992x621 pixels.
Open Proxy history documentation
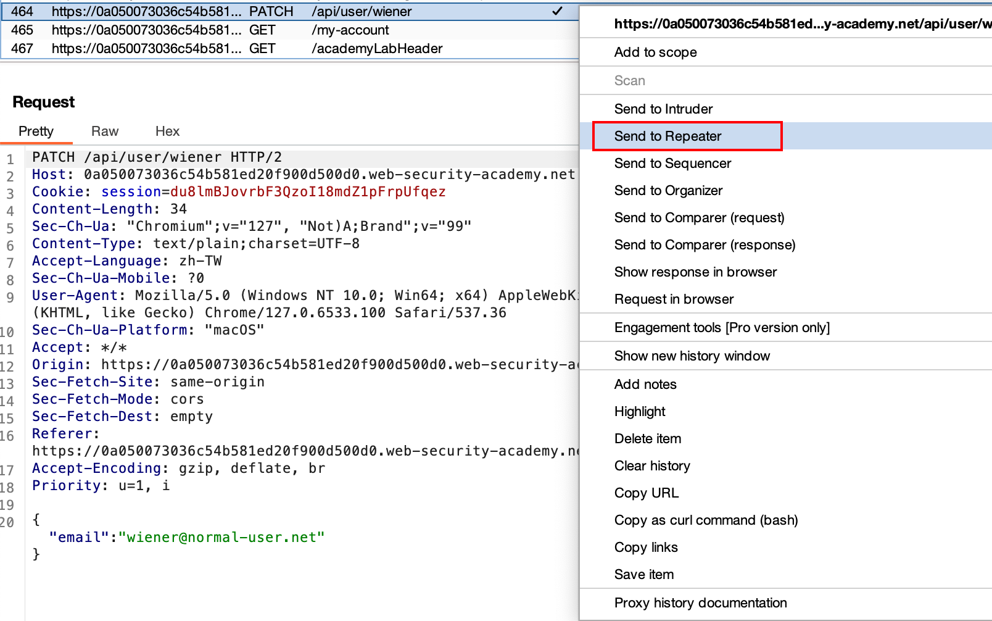[786, 602]
